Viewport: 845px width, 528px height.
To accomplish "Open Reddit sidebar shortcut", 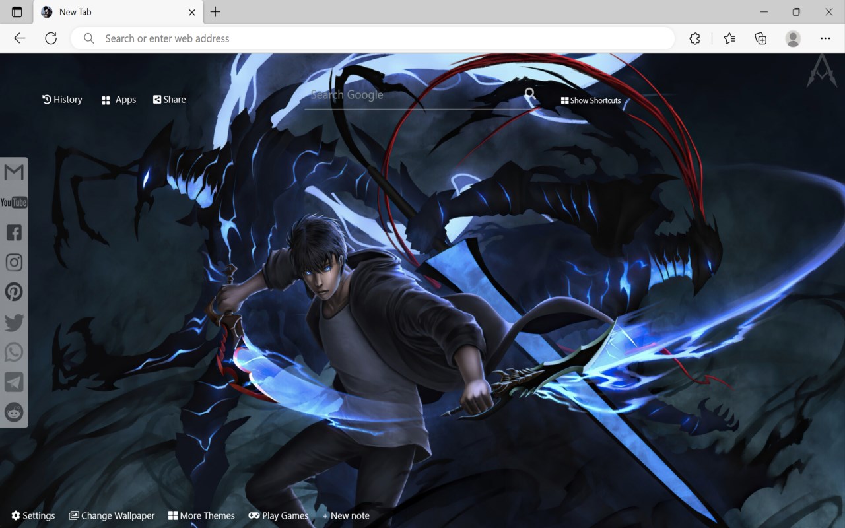I will [14, 412].
